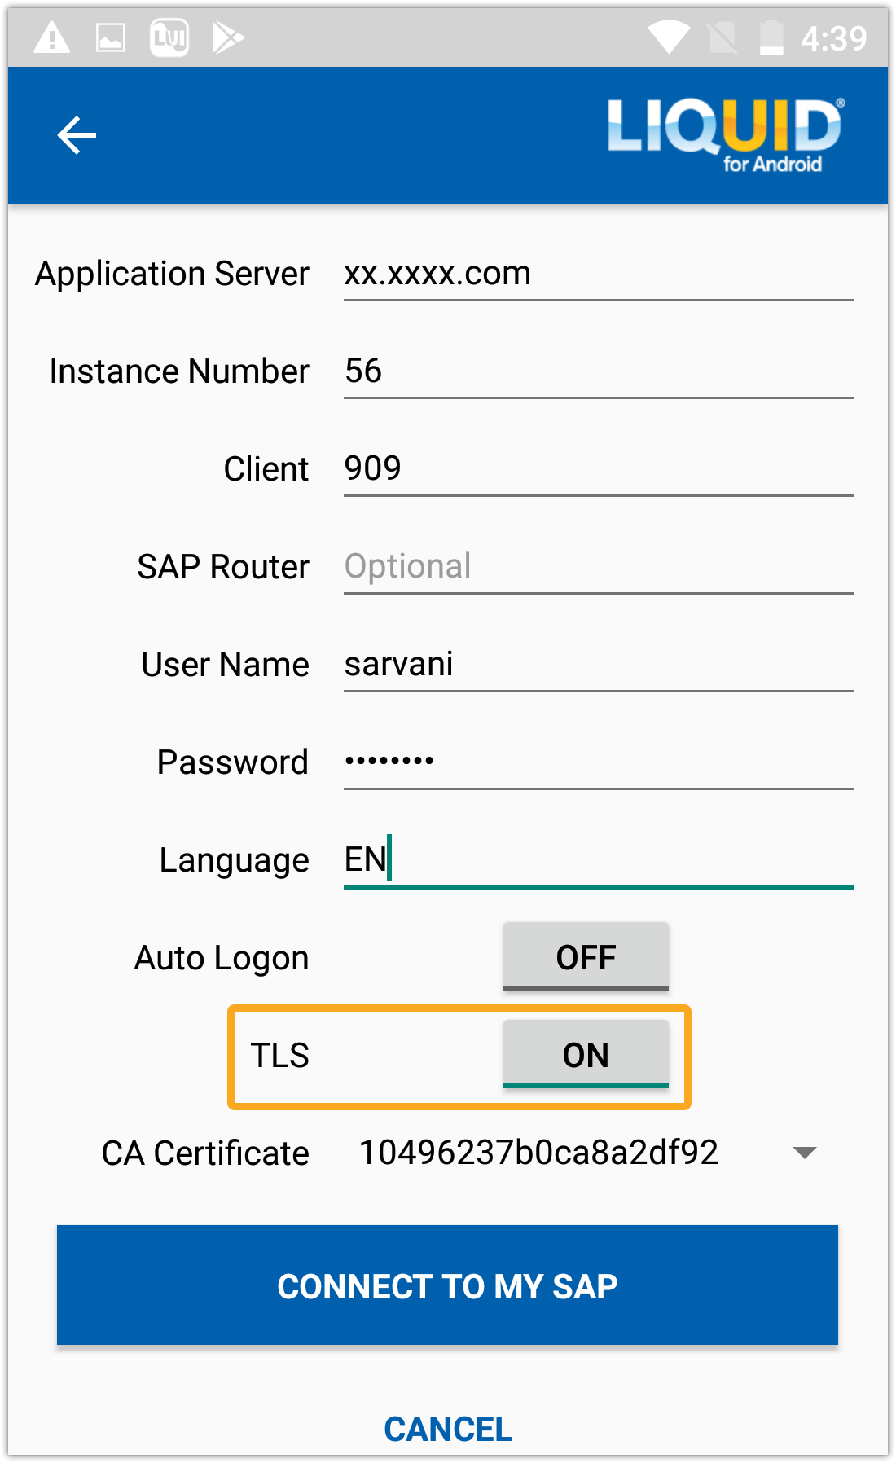Turn off the TLS toggle

tap(586, 1054)
